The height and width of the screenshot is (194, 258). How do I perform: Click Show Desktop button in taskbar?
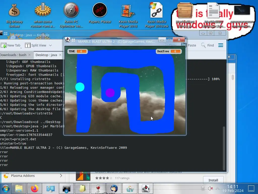click(x=251, y=188)
